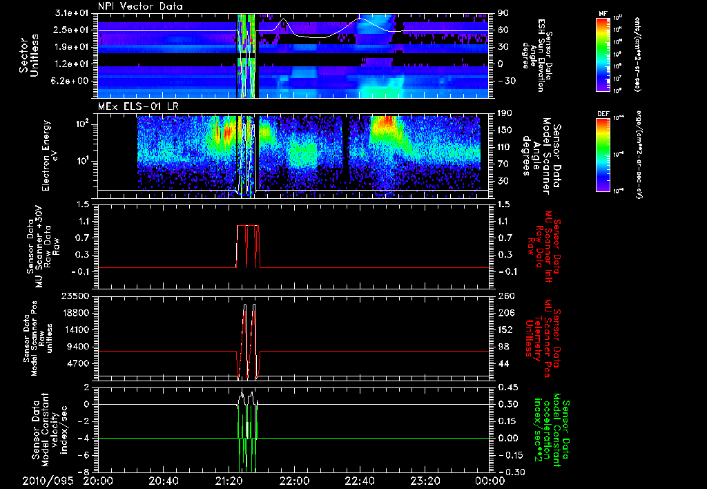Click the 4700 scanner position tick
Viewport: 707px width, 489px height.
pos(79,363)
